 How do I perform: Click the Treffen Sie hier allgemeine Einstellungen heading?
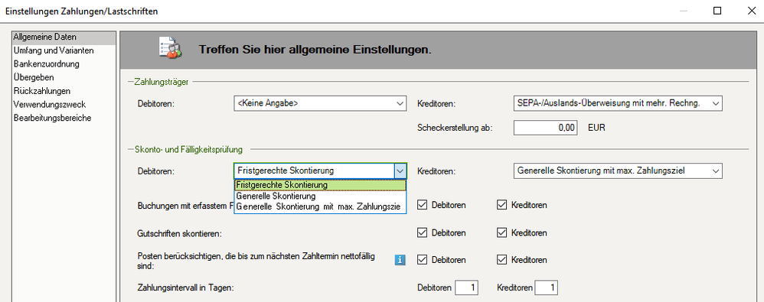[x=315, y=50]
